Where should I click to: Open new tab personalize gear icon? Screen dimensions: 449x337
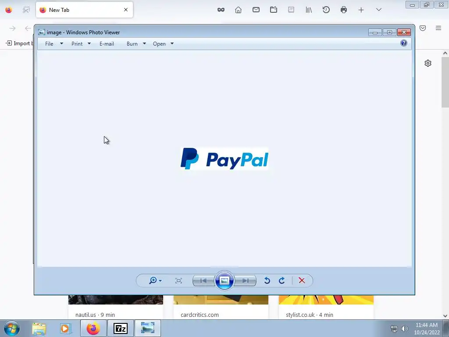(428, 63)
